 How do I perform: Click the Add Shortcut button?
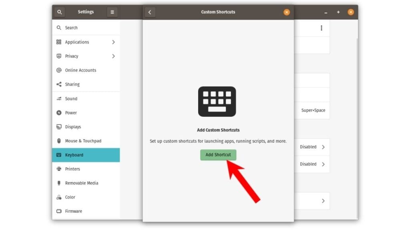(x=218, y=155)
